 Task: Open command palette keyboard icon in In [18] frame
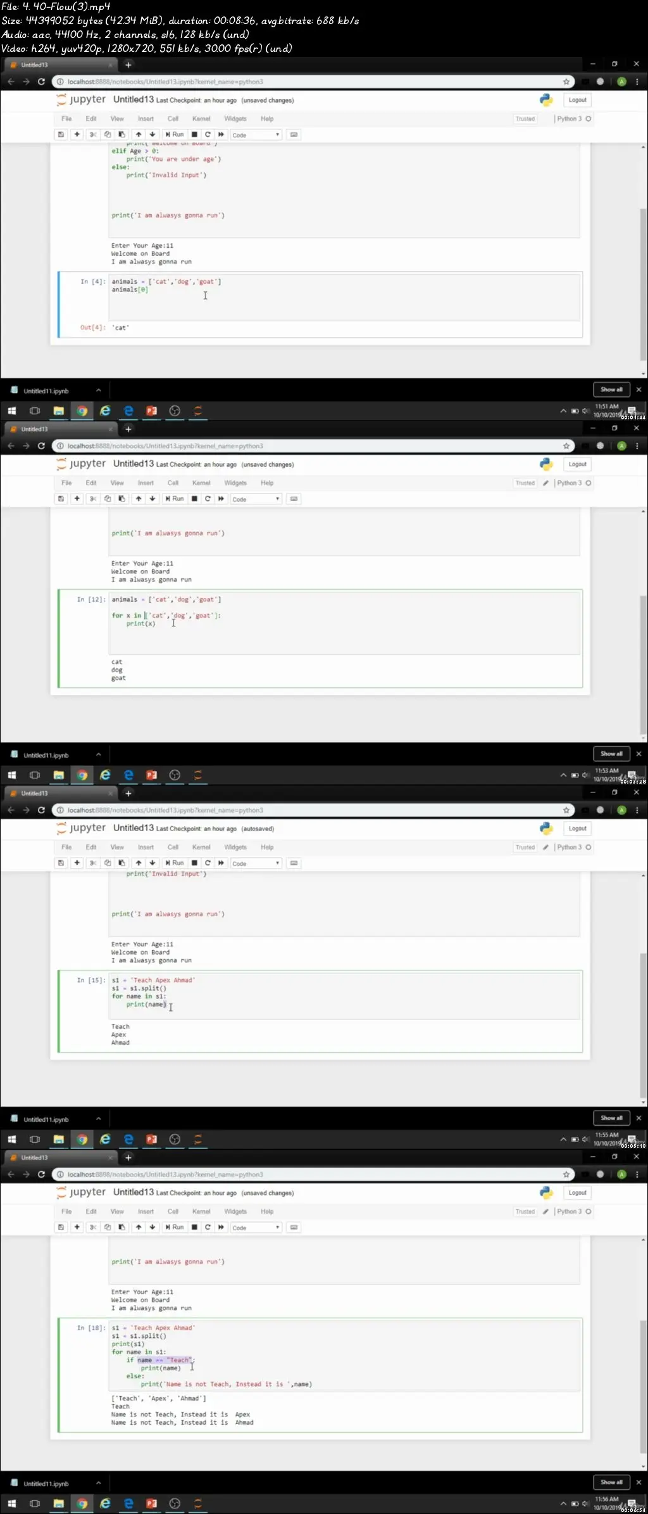(294, 1227)
